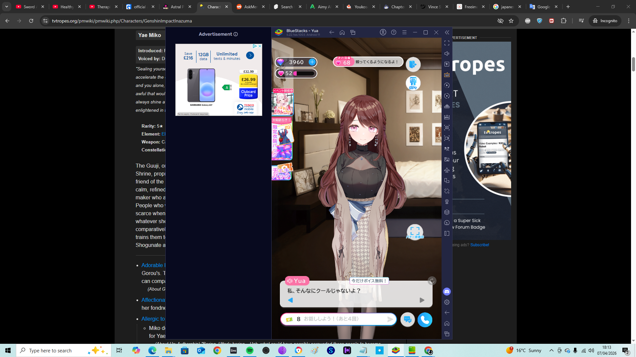
Task: Open the Chrome tab search dropdown
Action: pyautogui.click(x=7, y=7)
